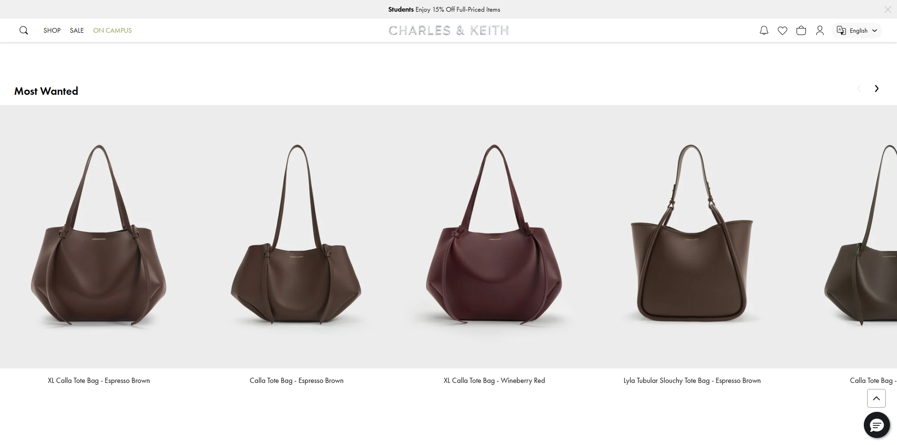Click Students 15% off promo text
Viewport: 897px width, 445px height.
(444, 9)
